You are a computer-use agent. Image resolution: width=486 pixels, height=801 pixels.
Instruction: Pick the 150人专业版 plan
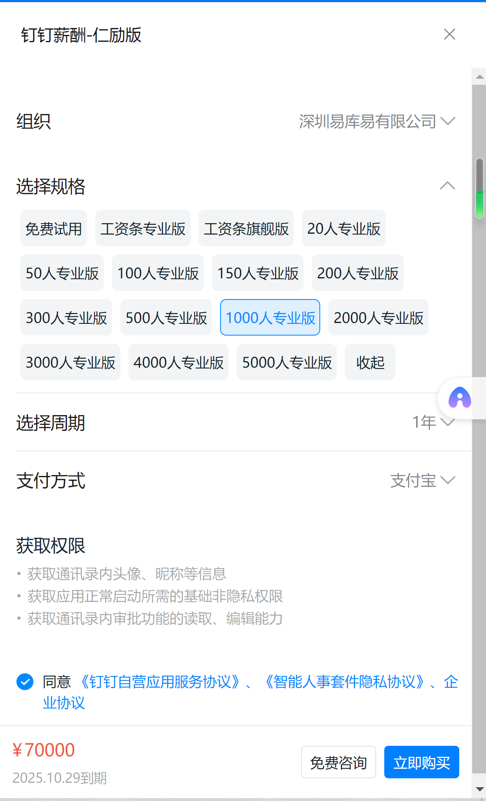coord(258,273)
